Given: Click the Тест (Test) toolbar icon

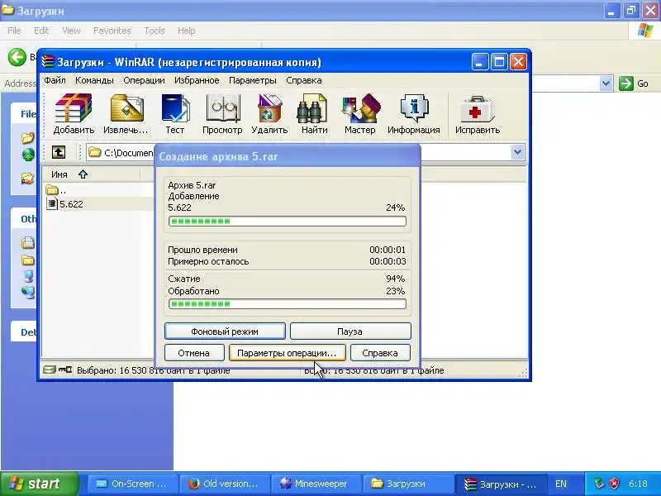Looking at the screenshot, I should pos(175,114).
